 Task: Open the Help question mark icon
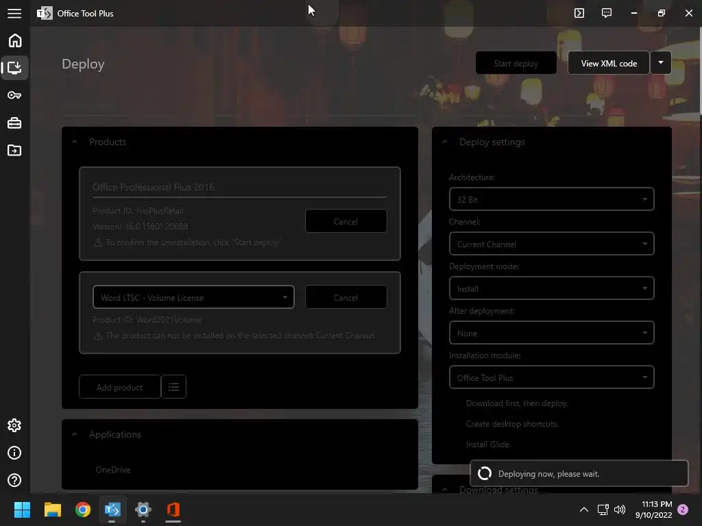point(14,480)
